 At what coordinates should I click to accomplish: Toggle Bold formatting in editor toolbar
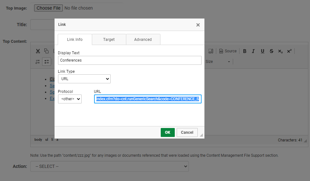pos(245,51)
